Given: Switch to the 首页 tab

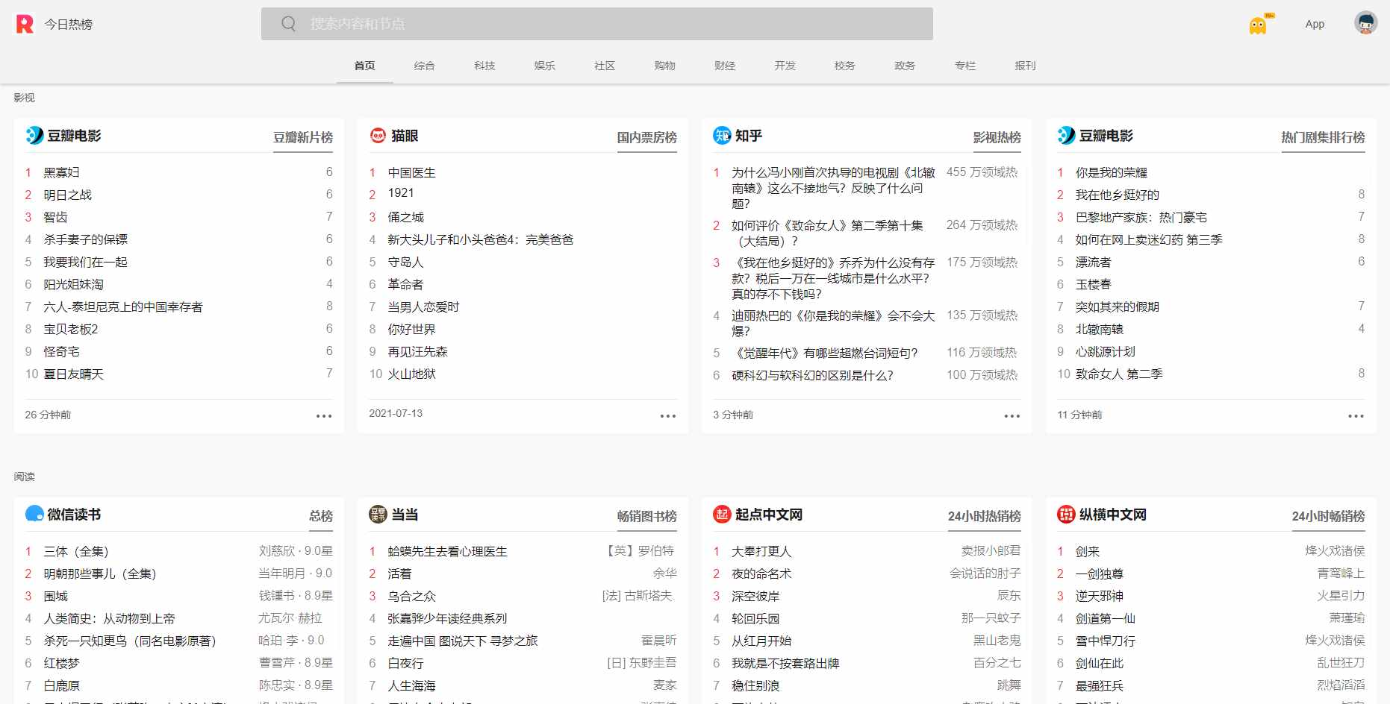Looking at the screenshot, I should (x=364, y=66).
